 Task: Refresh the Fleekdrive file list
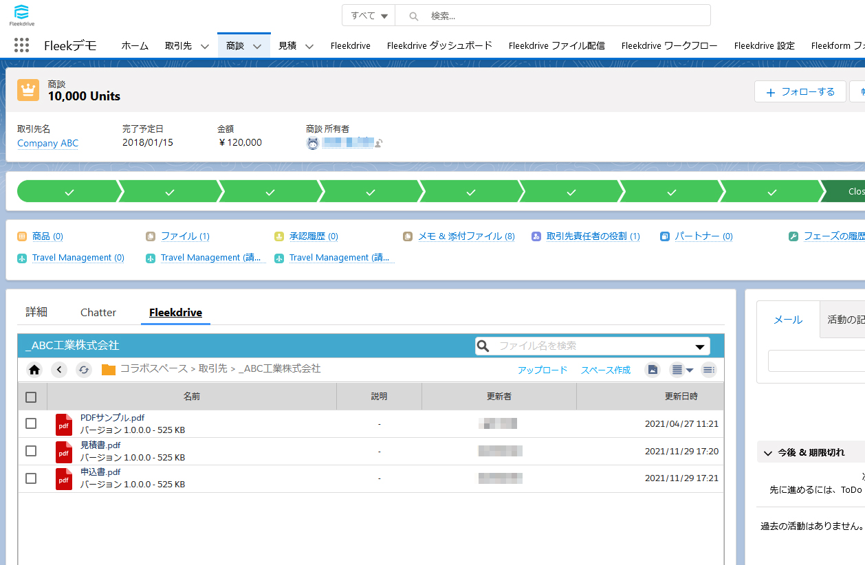(x=84, y=370)
